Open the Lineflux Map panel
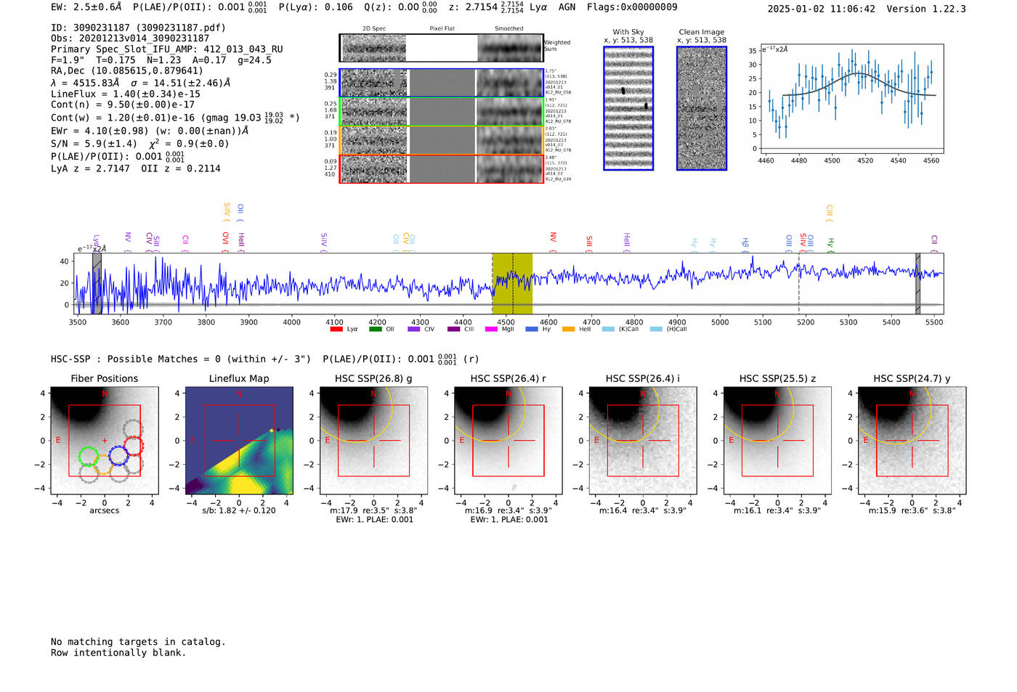1017x692 pixels. pyautogui.click(x=239, y=440)
